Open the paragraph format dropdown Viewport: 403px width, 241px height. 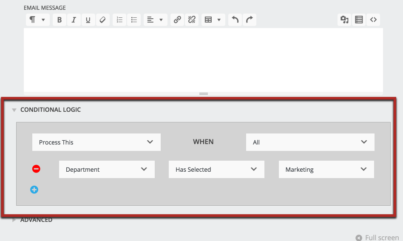click(x=38, y=20)
